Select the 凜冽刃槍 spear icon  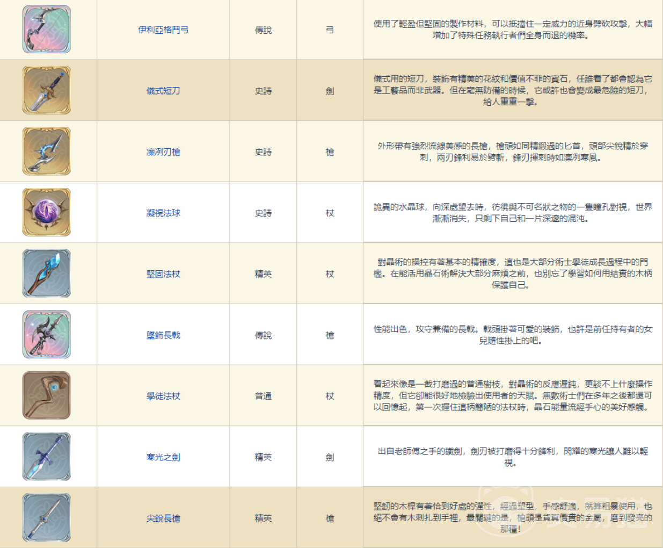[47, 152]
